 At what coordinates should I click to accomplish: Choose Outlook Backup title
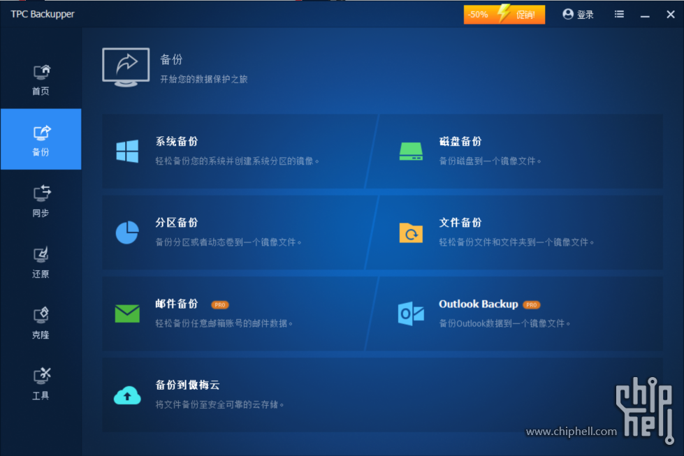pos(479,304)
